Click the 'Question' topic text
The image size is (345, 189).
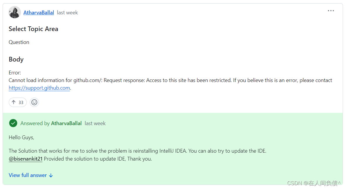(19, 42)
